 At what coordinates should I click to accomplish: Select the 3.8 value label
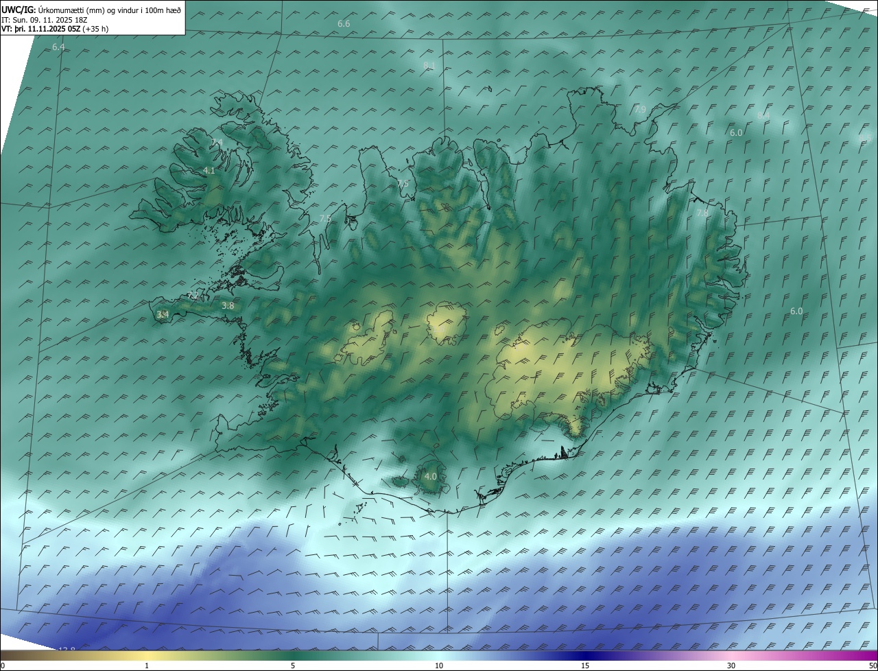(x=228, y=306)
